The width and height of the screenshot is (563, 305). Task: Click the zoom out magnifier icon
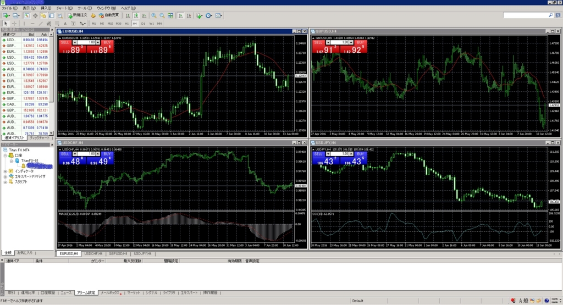(162, 15)
